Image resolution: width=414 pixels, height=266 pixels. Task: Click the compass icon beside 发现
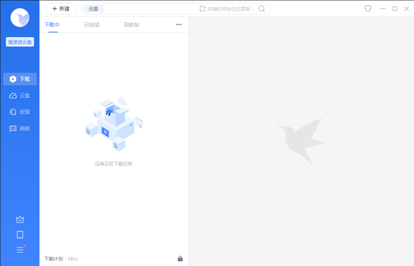coord(13,112)
